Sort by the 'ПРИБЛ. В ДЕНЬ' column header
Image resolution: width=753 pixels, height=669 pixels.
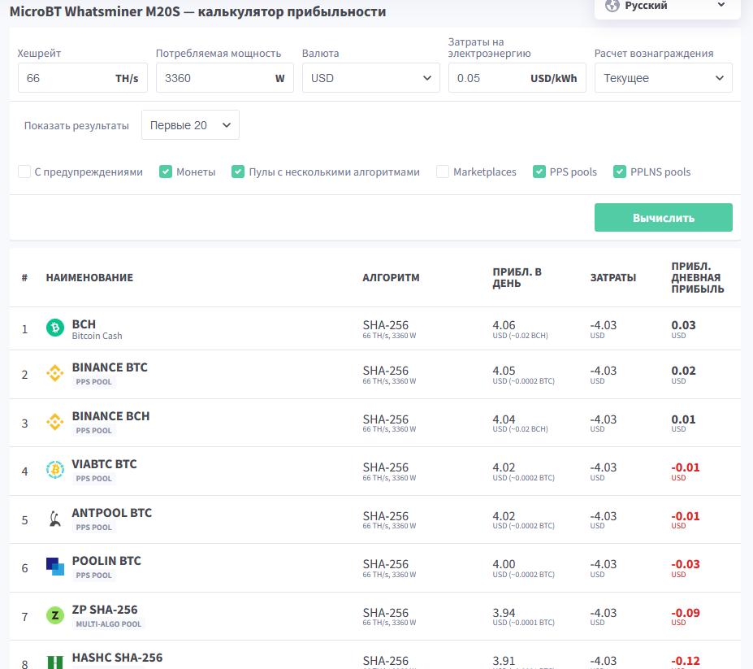click(517, 277)
